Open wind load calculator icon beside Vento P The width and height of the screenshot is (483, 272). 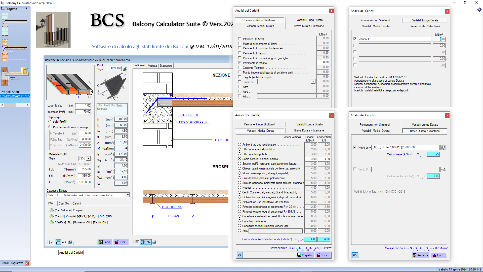pyautogui.click(x=443, y=169)
